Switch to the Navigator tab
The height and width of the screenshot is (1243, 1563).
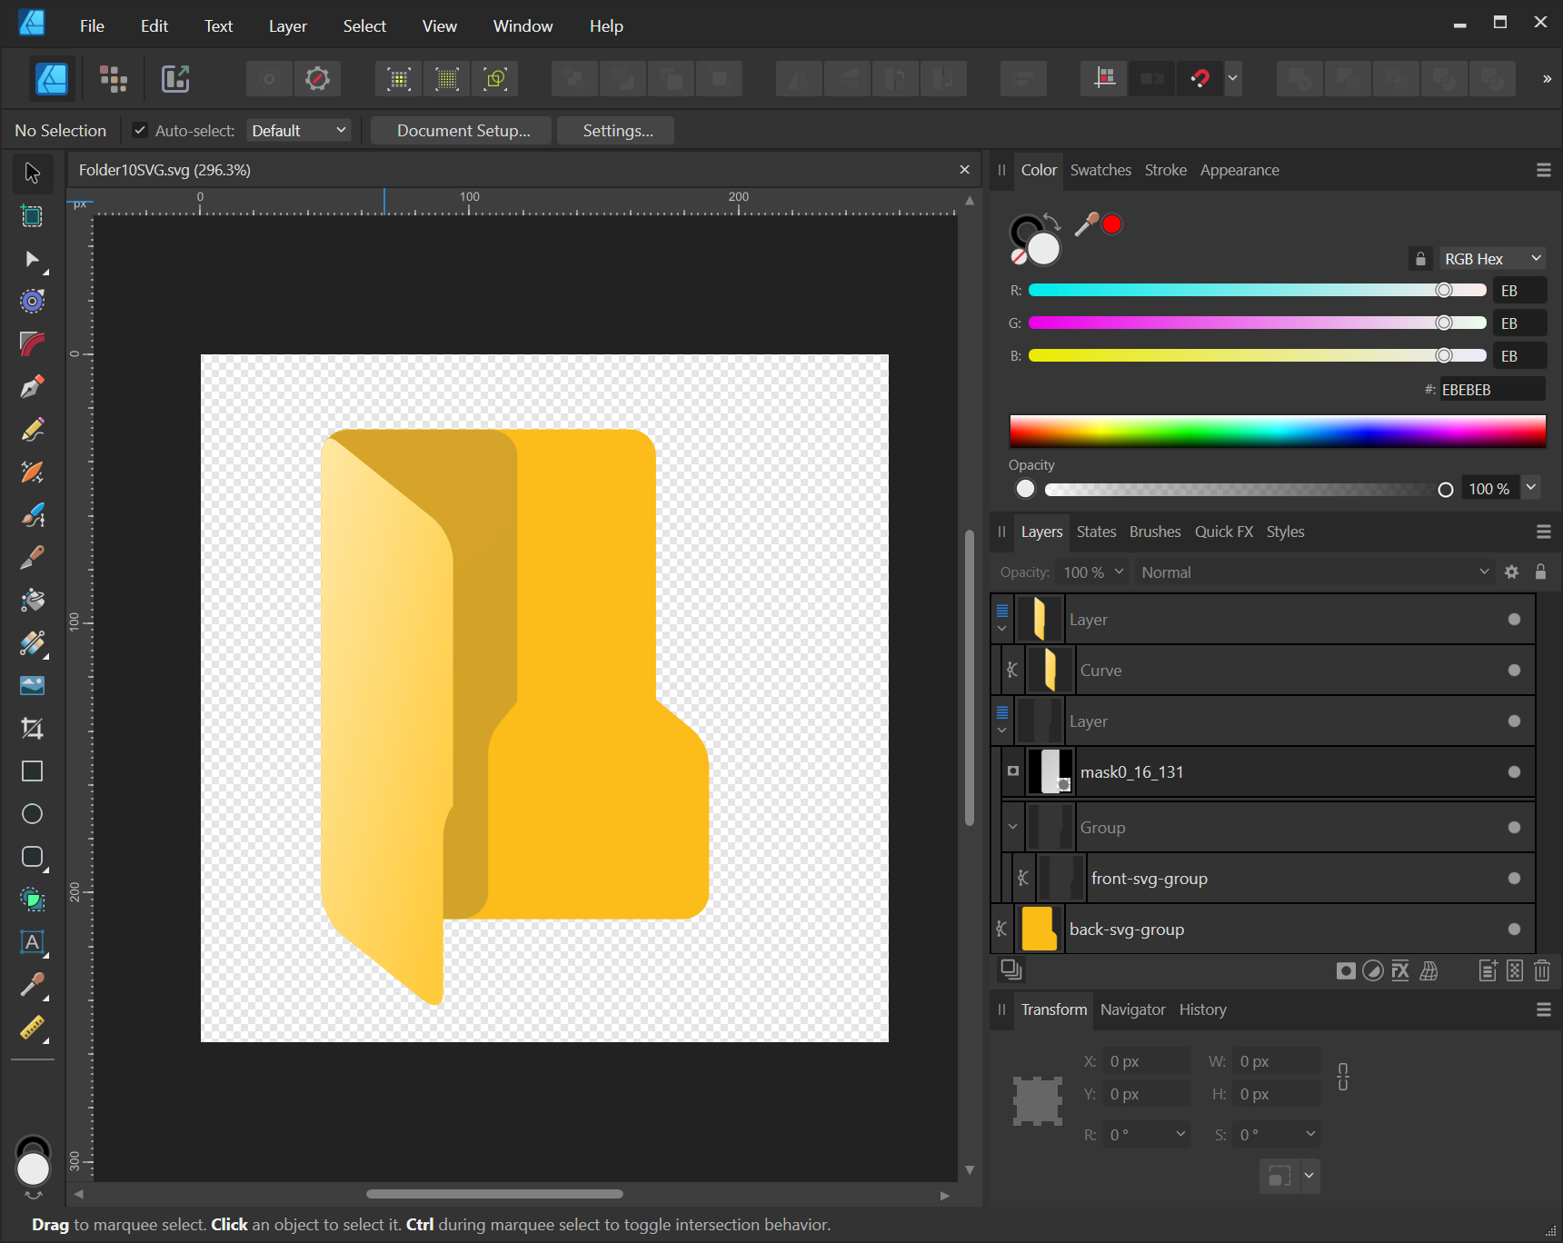coord(1132,1009)
